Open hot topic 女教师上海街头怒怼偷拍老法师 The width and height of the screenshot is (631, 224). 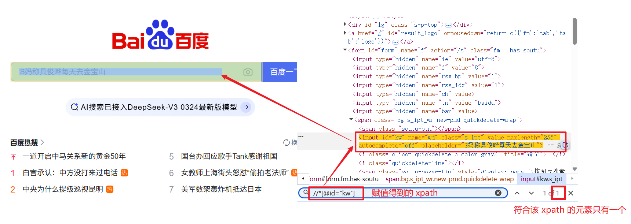(235, 173)
